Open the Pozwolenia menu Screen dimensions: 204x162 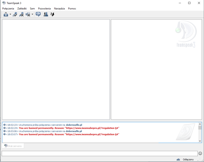(x=44, y=9)
